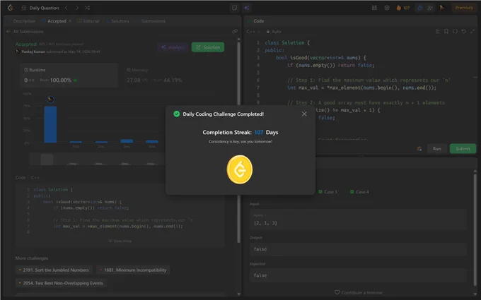Open 2054. Two Best Non-Overlapping Events

coord(61,283)
